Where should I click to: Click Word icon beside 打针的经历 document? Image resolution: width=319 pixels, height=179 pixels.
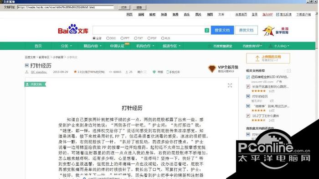248,96
